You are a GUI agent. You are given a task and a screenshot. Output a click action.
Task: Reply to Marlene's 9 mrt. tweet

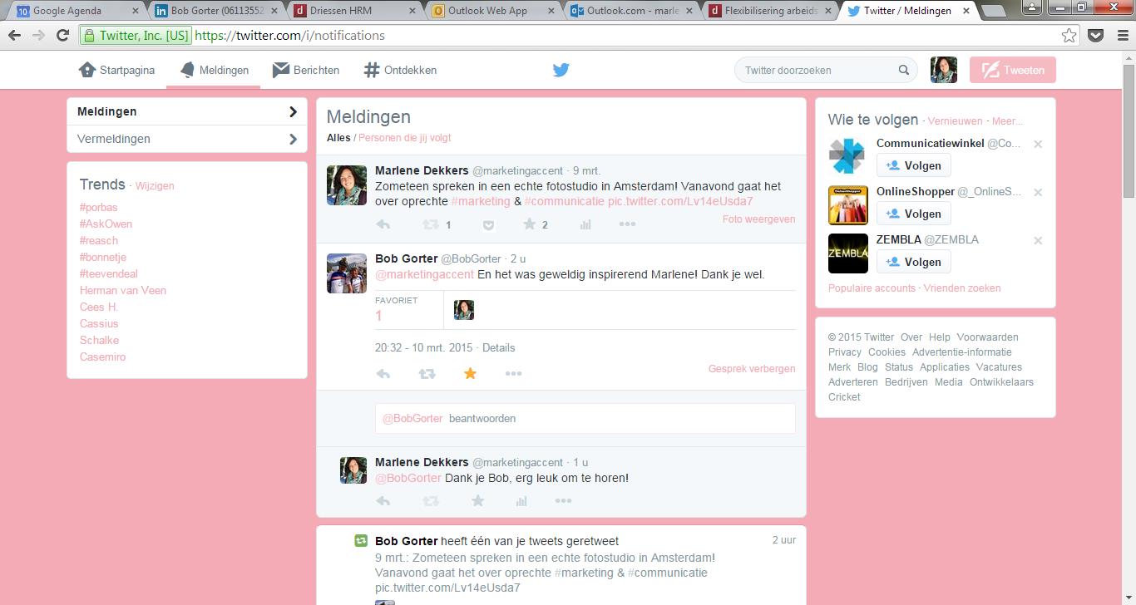click(x=383, y=224)
